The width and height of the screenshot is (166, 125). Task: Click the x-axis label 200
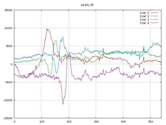coord(68,122)
